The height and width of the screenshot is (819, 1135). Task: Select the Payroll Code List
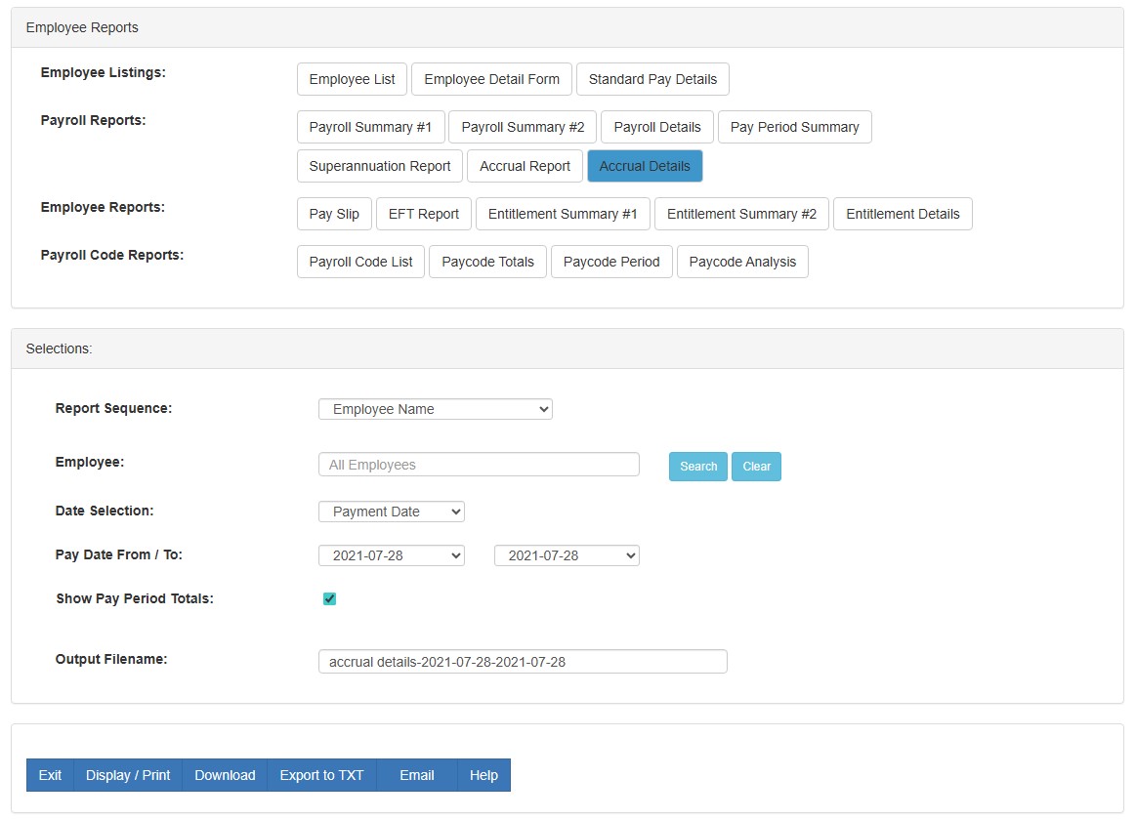point(359,262)
